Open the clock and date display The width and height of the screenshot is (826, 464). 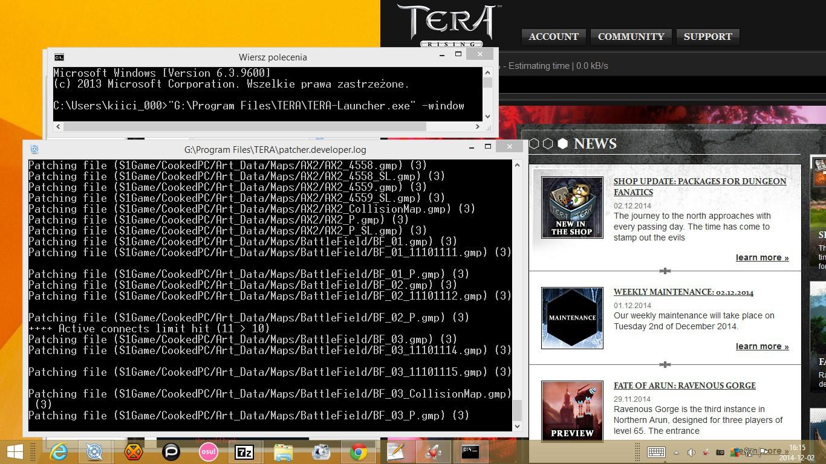tap(798, 453)
